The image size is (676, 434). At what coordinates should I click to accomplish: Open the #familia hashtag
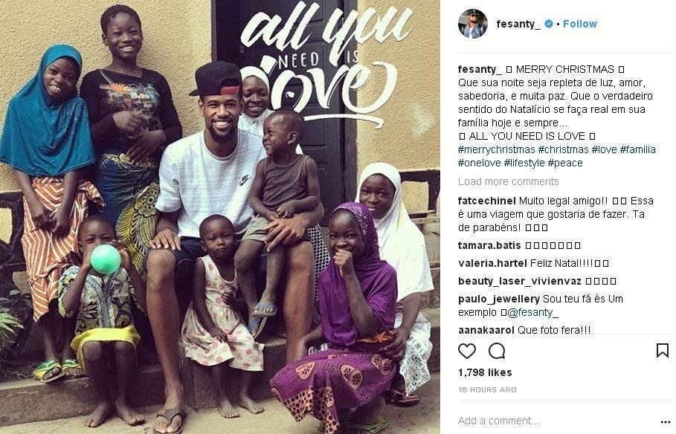[x=637, y=149]
